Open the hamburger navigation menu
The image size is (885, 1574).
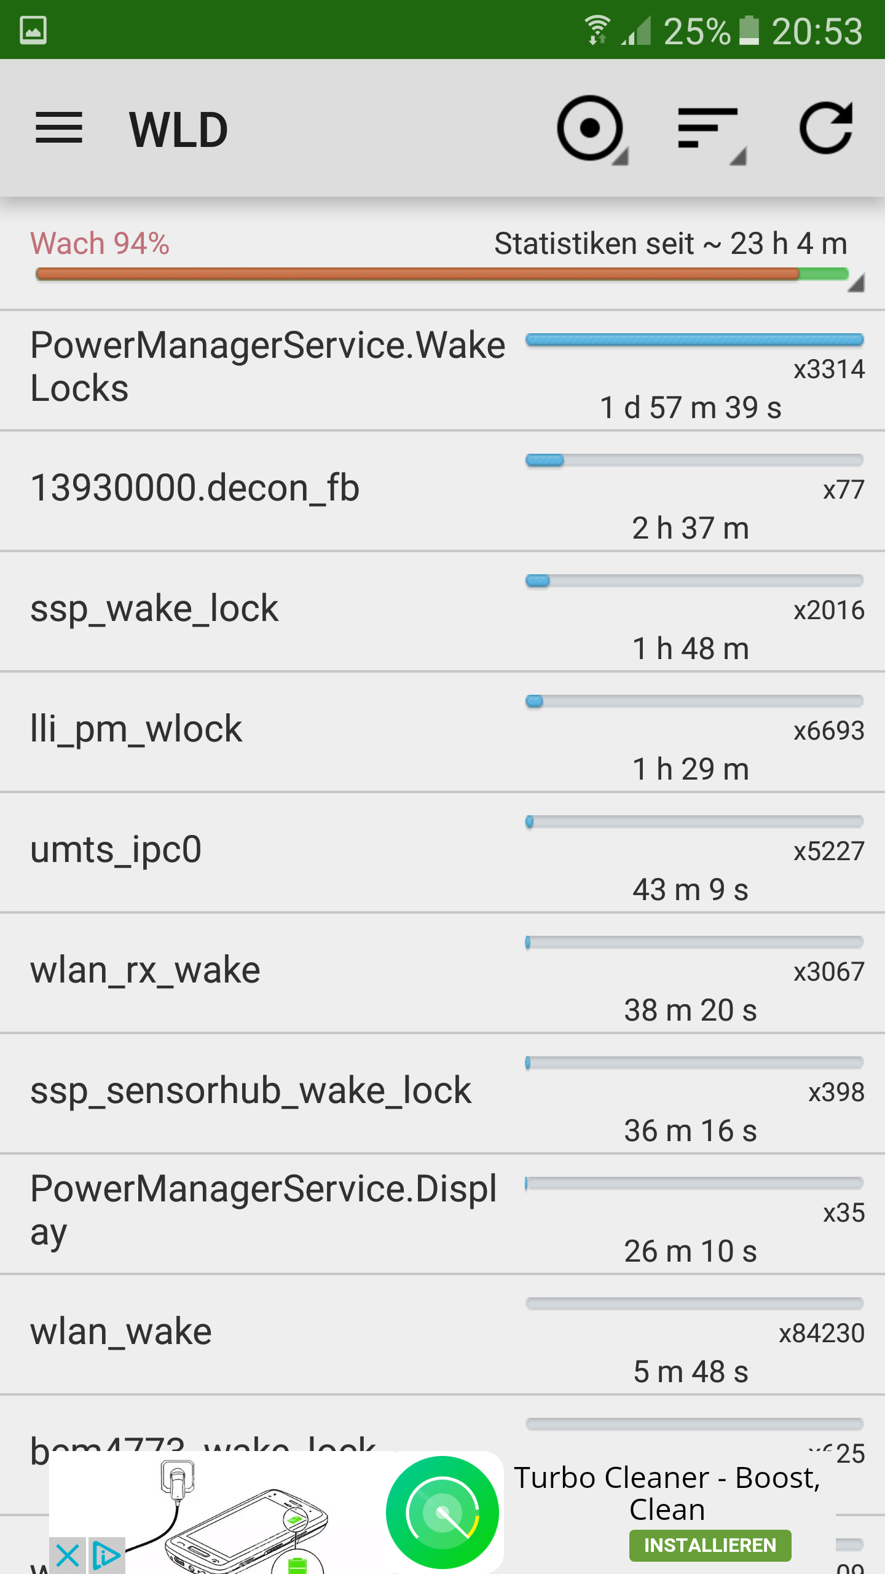click(x=59, y=129)
